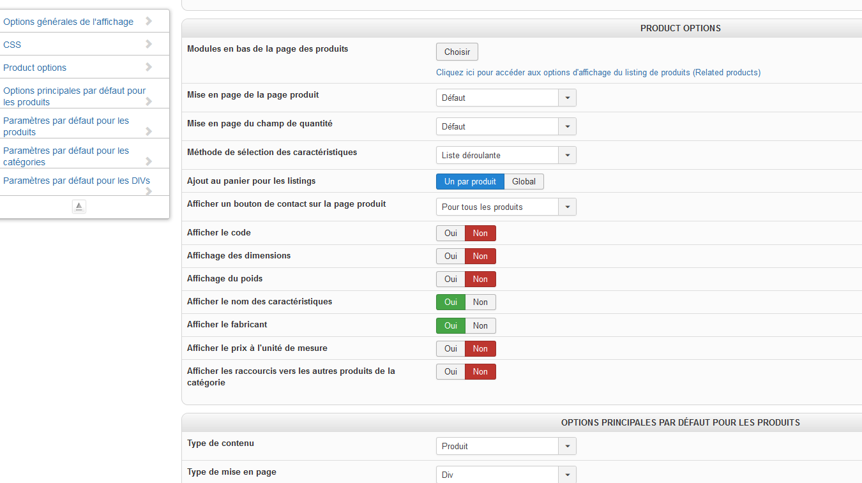Click the collapse-menu arrow icon under the sidebar
862x483 pixels.
click(79, 207)
